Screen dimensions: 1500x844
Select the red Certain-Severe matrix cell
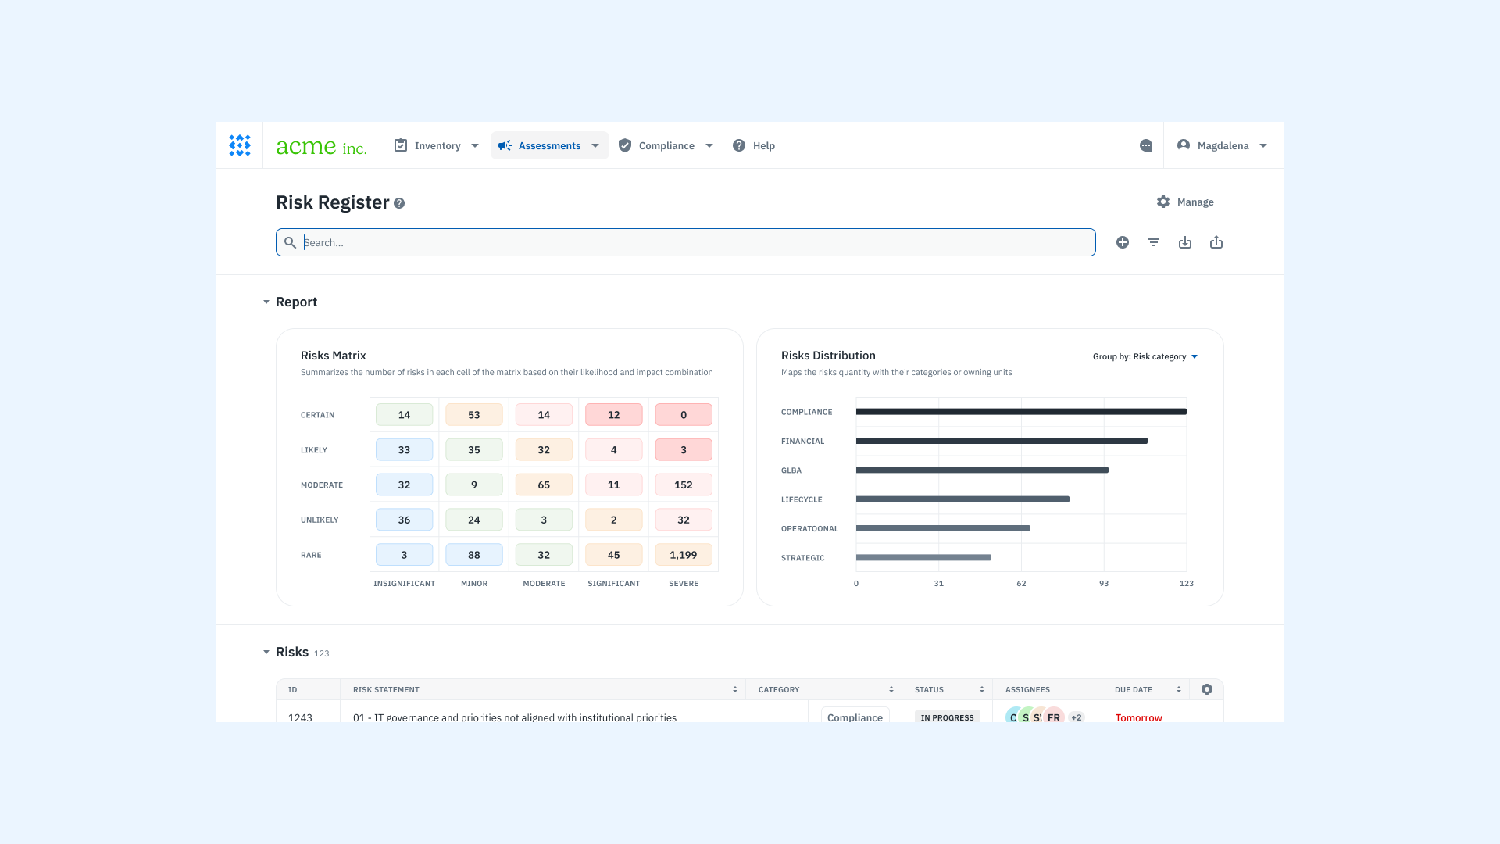684,415
